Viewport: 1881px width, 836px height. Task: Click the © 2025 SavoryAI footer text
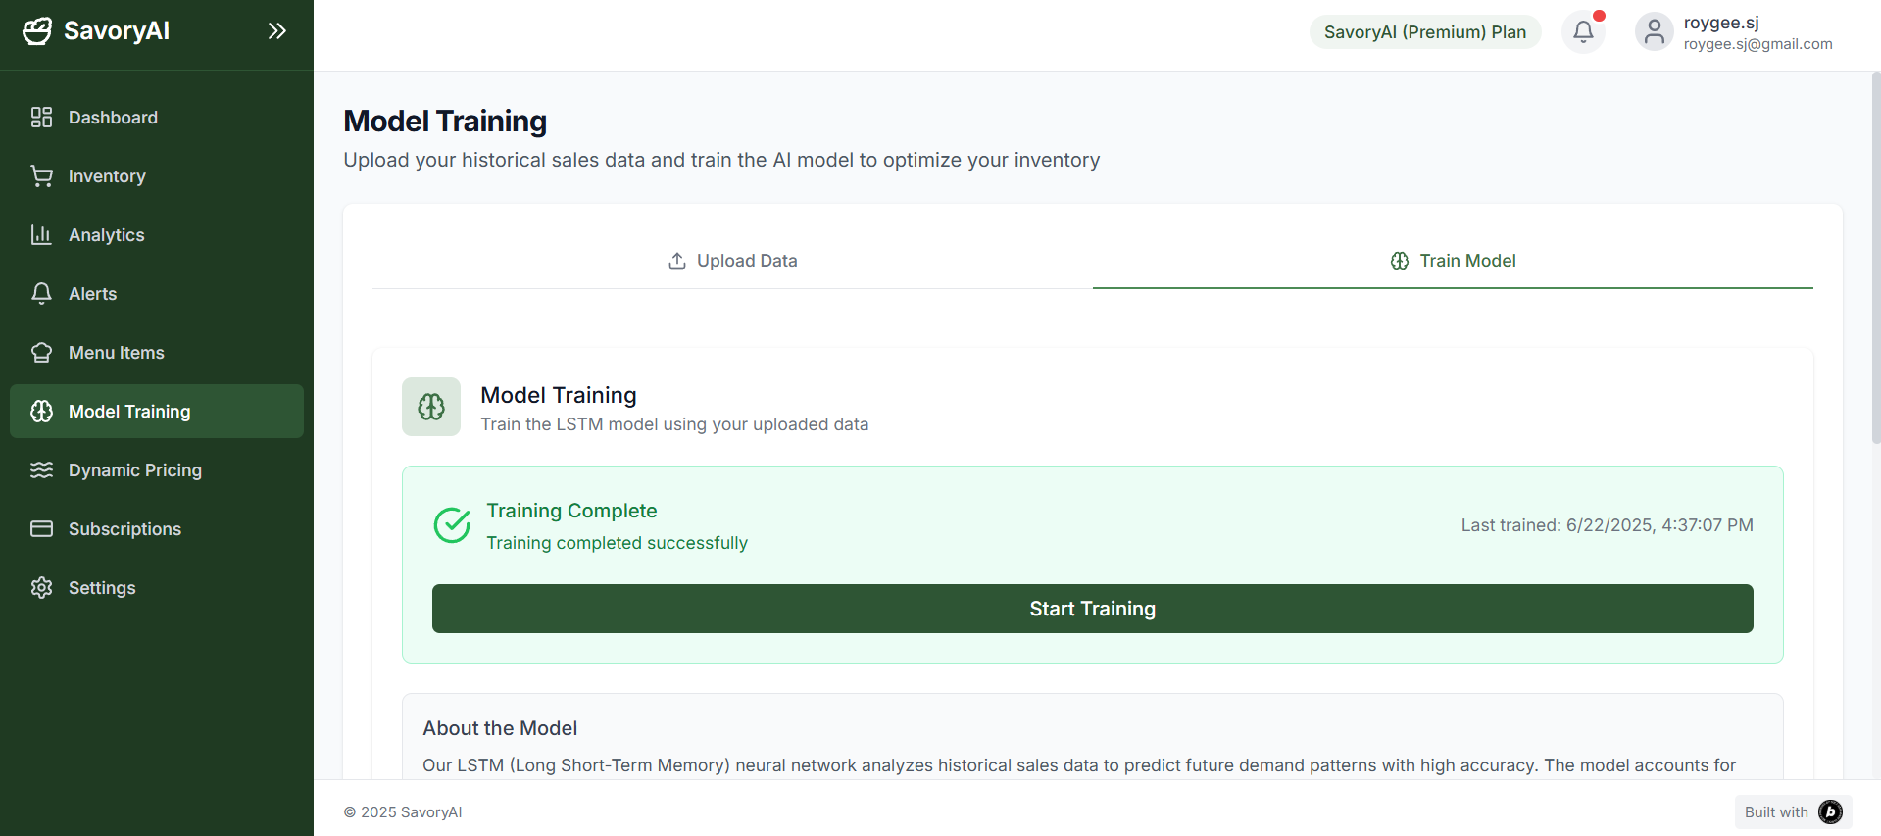click(x=403, y=812)
